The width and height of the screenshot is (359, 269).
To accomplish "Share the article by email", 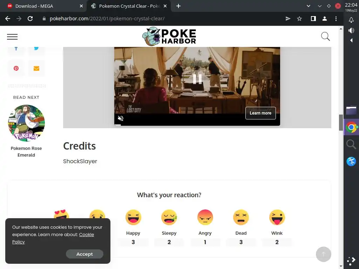I will (36, 68).
